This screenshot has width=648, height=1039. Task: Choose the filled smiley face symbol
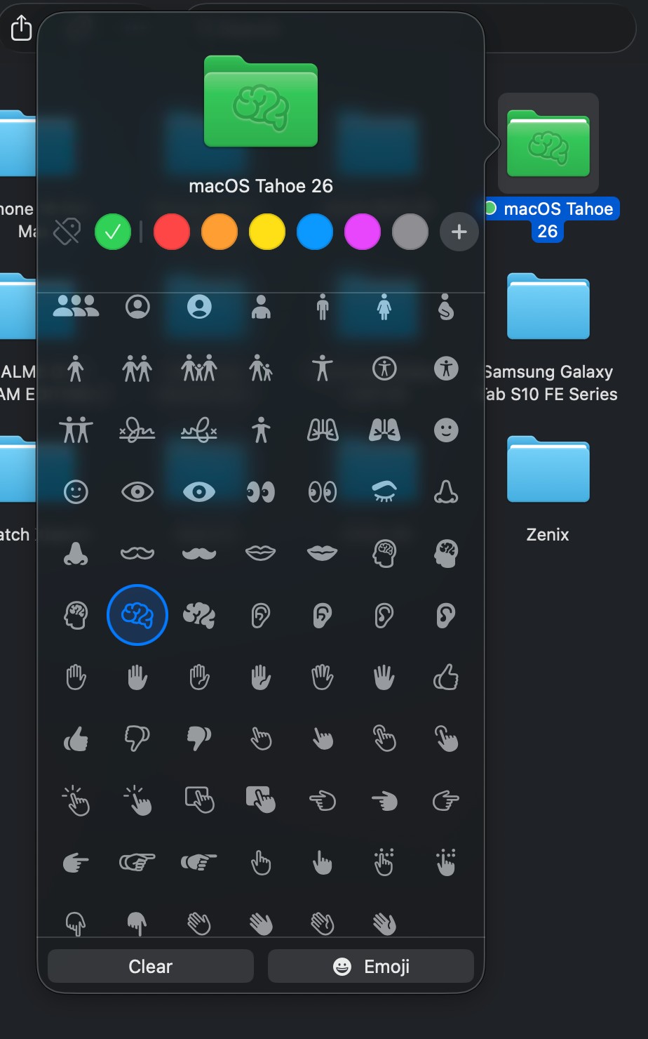tap(446, 430)
